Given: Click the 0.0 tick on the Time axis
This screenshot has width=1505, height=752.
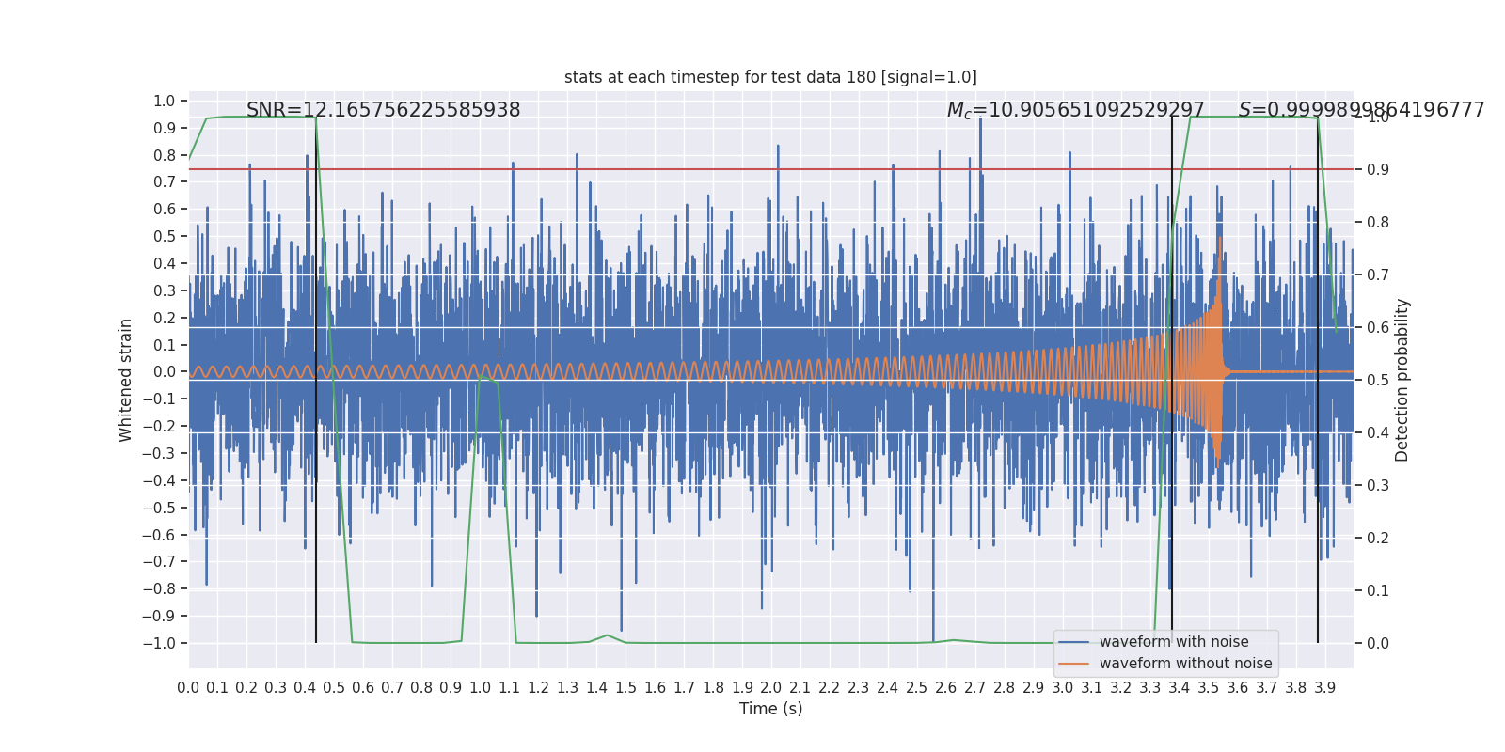Looking at the screenshot, I should (x=188, y=688).
